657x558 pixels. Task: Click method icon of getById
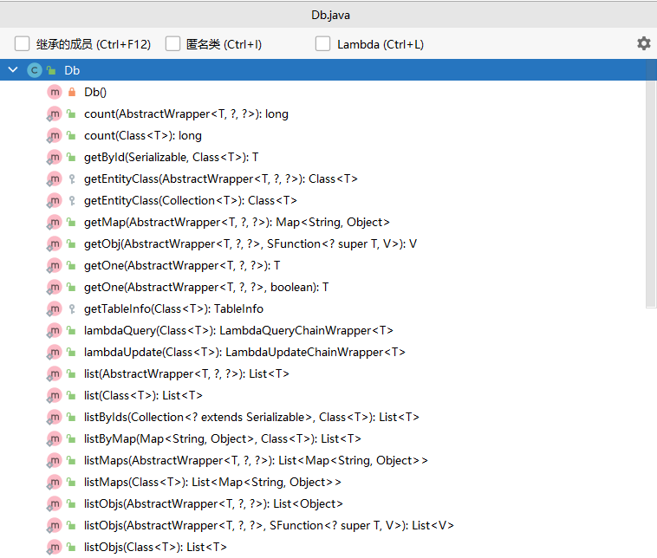pyautogui.click(x=55, y=157)
